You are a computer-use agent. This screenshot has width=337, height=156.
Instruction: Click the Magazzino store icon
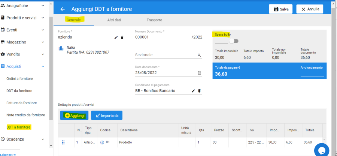3,42
